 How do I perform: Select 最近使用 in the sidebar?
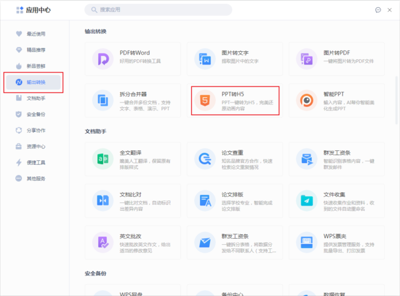pos(35,33)
